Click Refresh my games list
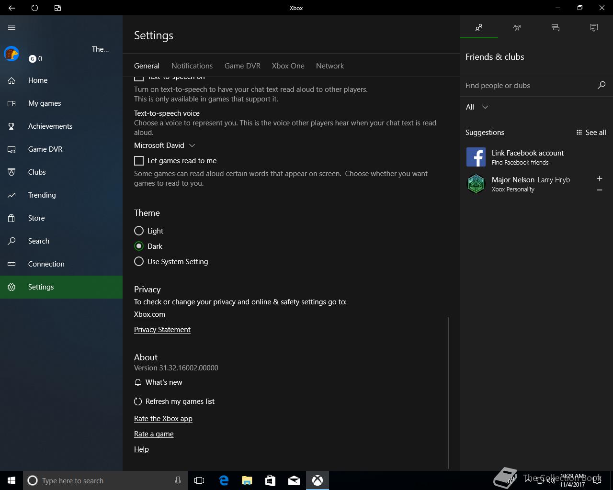The image size is (613, 490). point(174,401)
